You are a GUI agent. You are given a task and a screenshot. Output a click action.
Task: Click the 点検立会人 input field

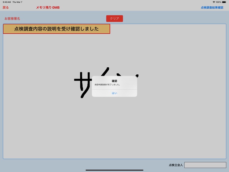[x=205, y=165]
